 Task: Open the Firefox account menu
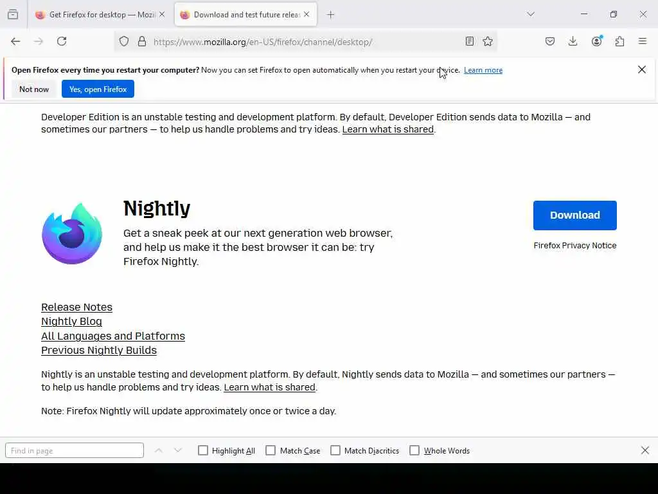tap(596, 41)
